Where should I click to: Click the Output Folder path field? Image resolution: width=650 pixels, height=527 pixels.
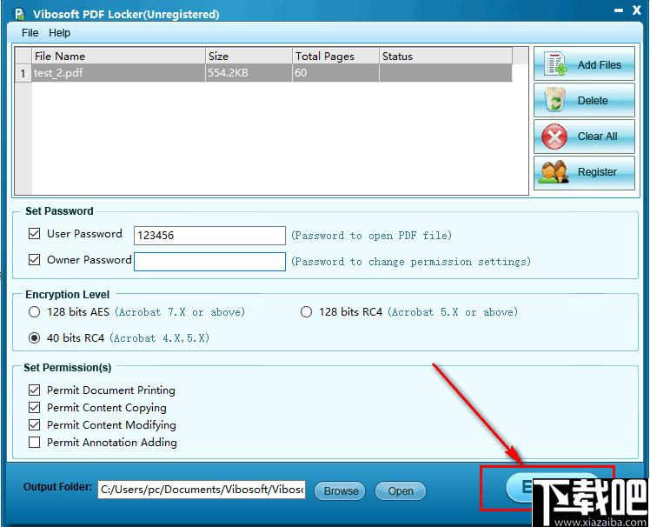pos(202,490)
